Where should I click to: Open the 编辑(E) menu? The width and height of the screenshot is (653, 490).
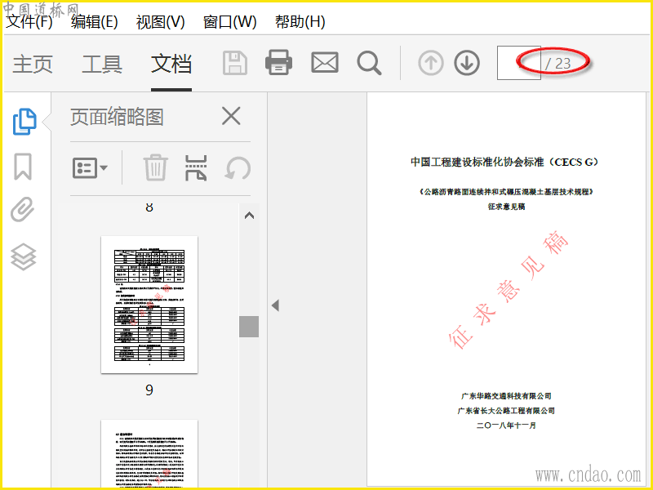coord(94,22)
